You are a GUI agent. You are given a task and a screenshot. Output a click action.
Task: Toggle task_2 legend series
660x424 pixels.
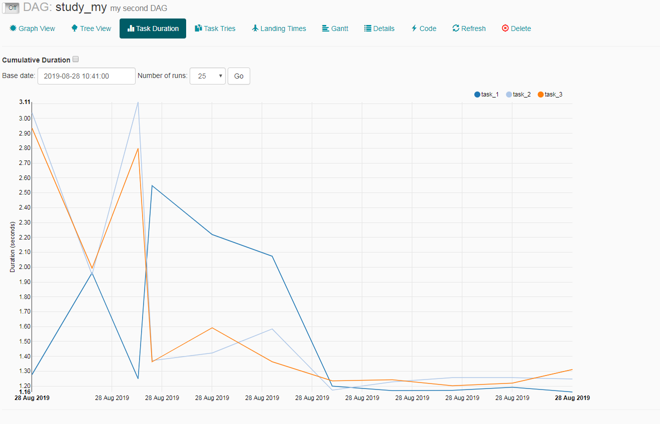(518, 94)
